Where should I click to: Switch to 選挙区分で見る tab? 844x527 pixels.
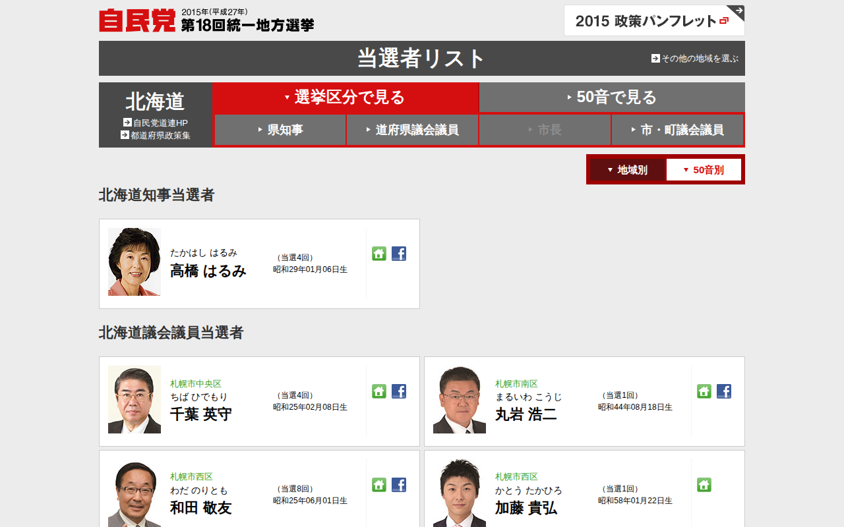coord(346,97)
